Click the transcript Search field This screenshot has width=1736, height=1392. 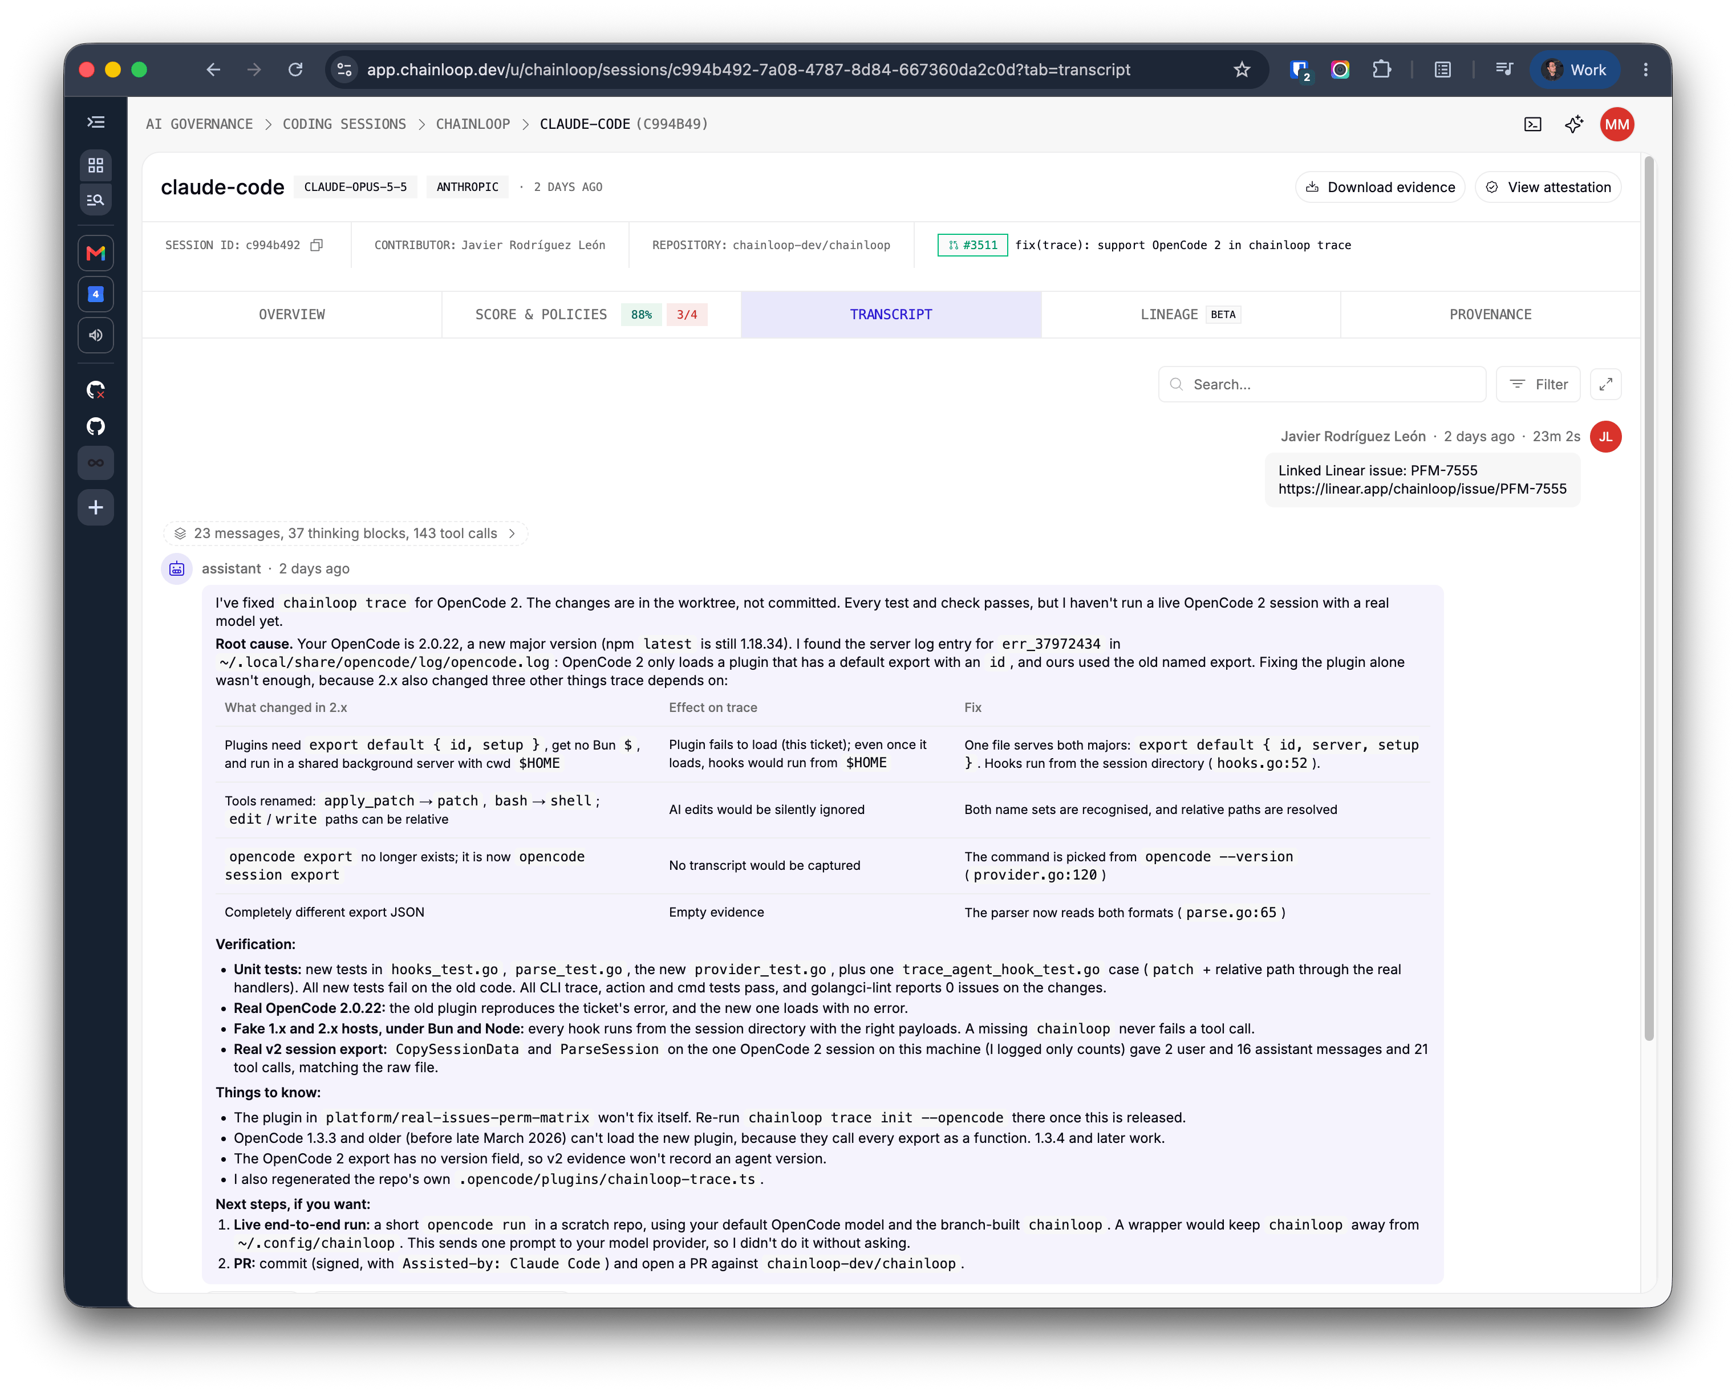click(x=1322, y=385)
